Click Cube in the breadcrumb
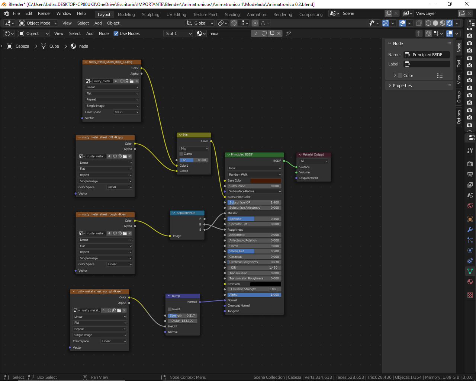Viewport: 476px width, 381px height. 54,46
